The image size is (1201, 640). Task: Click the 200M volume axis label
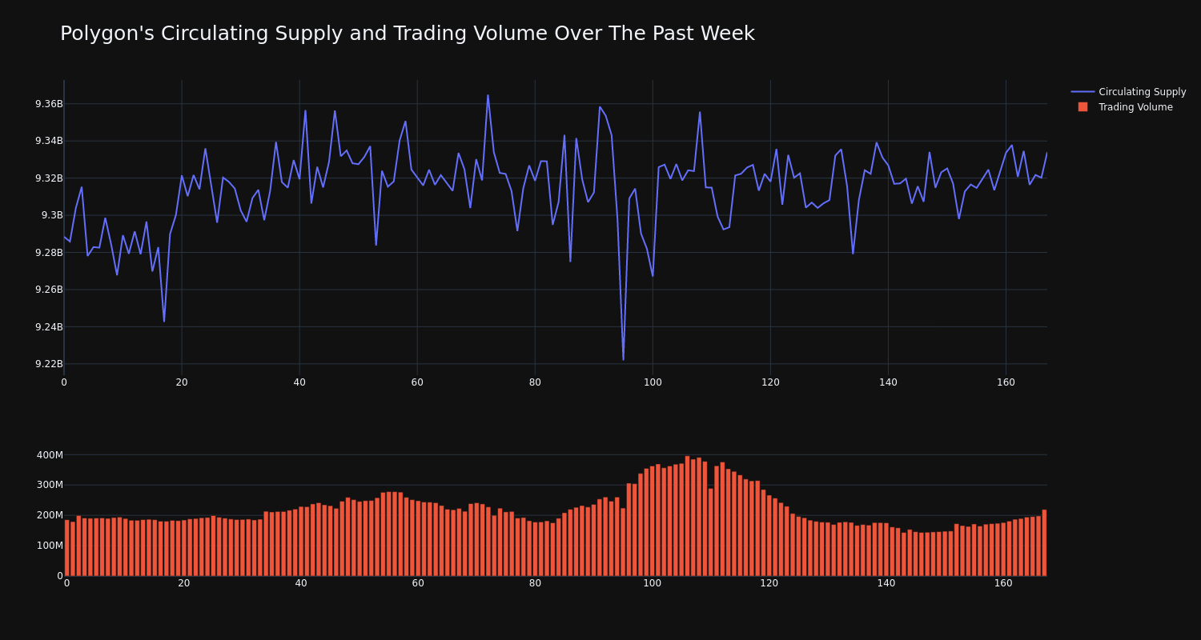pyautogui.click(x=50, y=515)
